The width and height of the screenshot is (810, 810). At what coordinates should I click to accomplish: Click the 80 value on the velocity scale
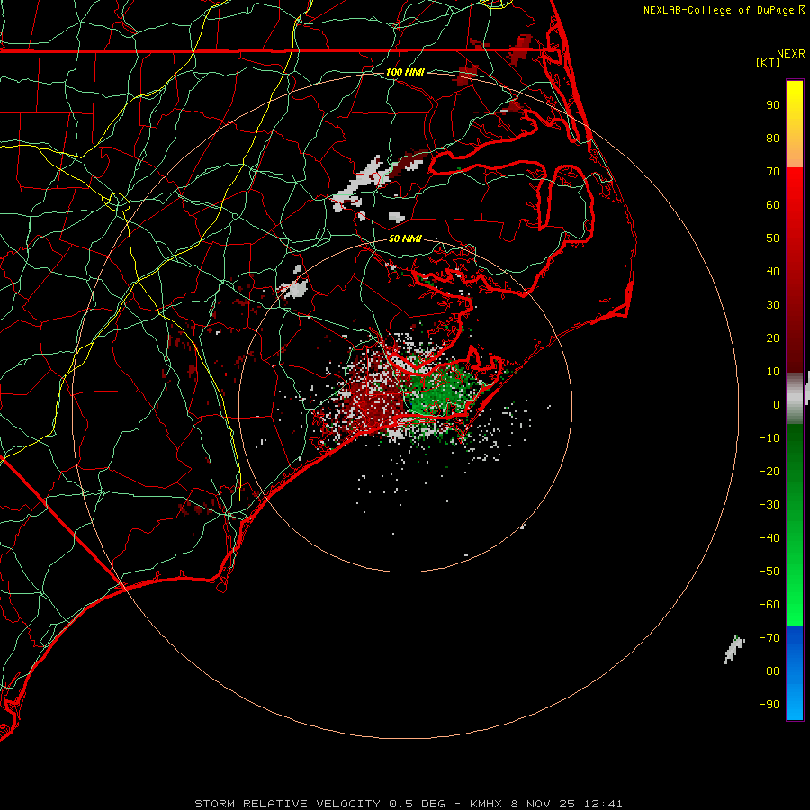tap(773, 139)
